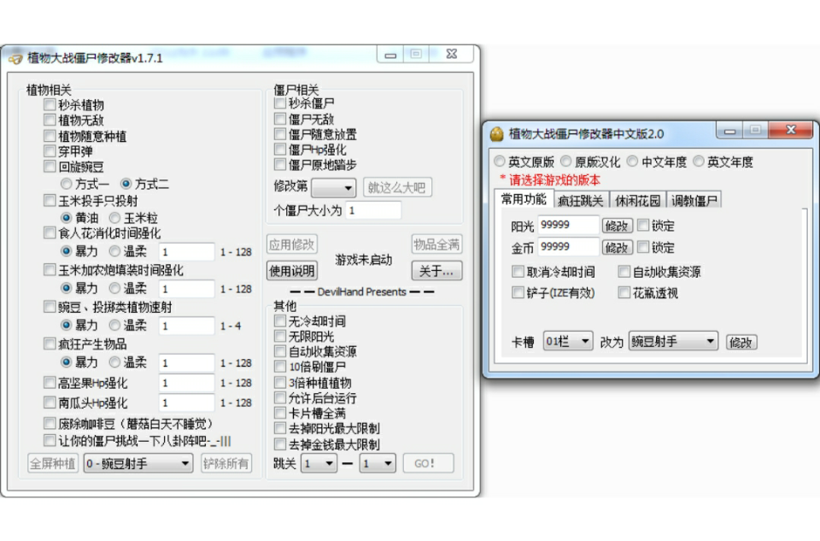Enable 自动收集资源 in 2.0 window

click(x=624, y=271)
